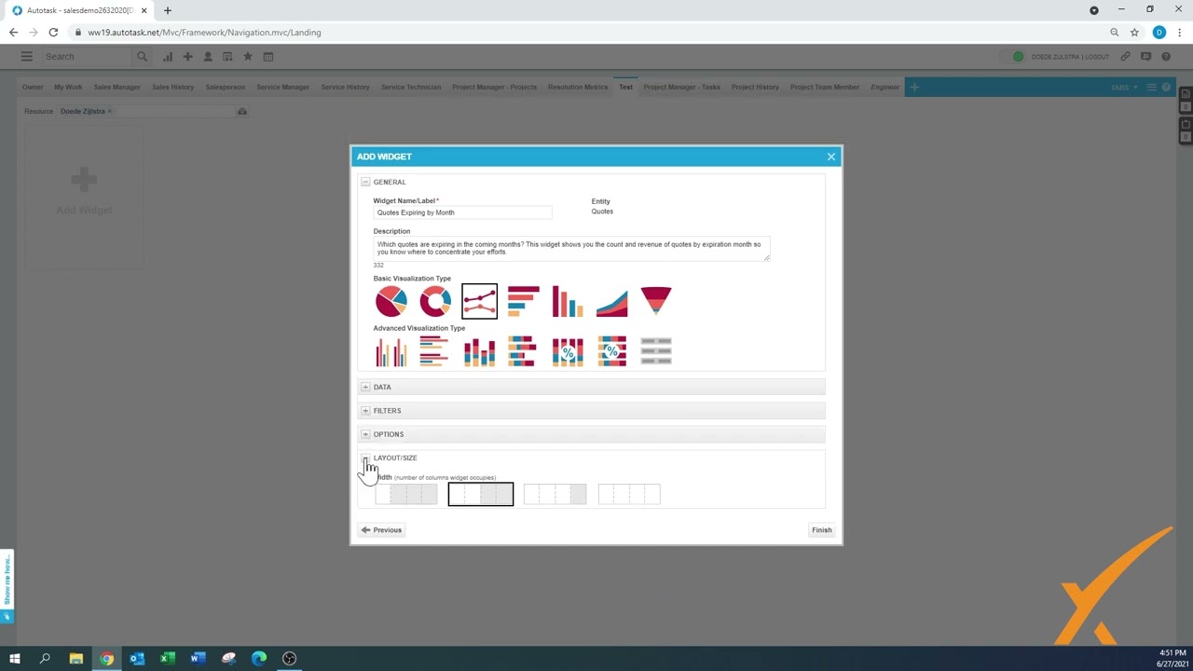Set widget width to two columns
This screenshot has height=671, width=1193.
coord(481,494)
